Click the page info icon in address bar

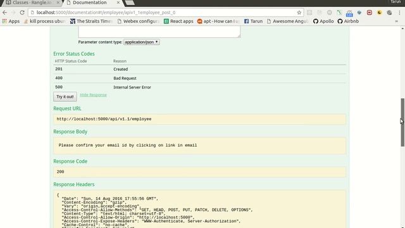coord(32,13)
